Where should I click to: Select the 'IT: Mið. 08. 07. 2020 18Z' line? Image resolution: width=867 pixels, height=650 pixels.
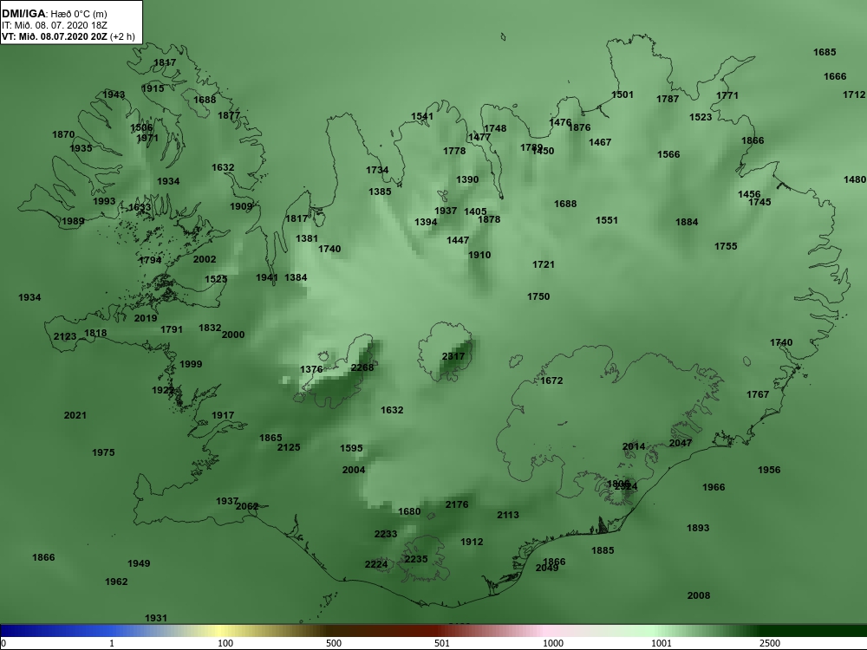[x=54, y=25]
